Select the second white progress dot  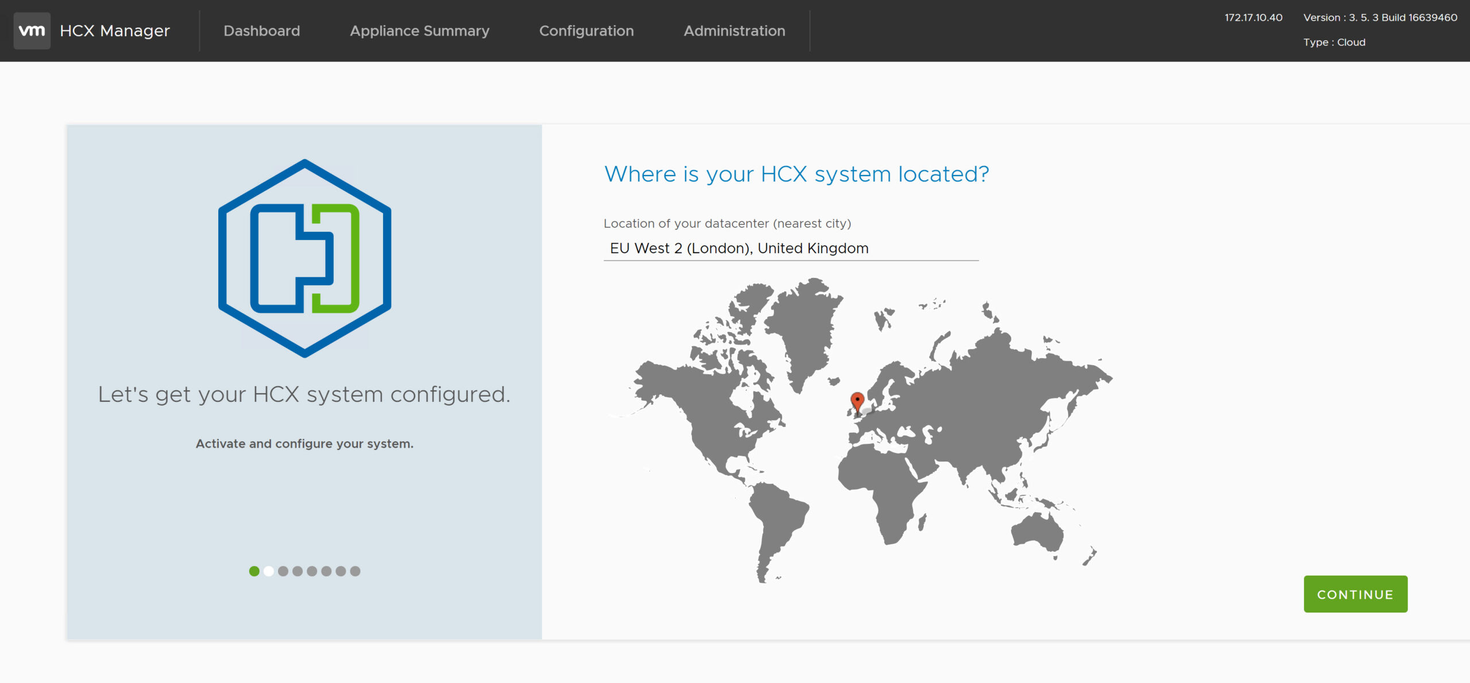[x=269, y=571]
